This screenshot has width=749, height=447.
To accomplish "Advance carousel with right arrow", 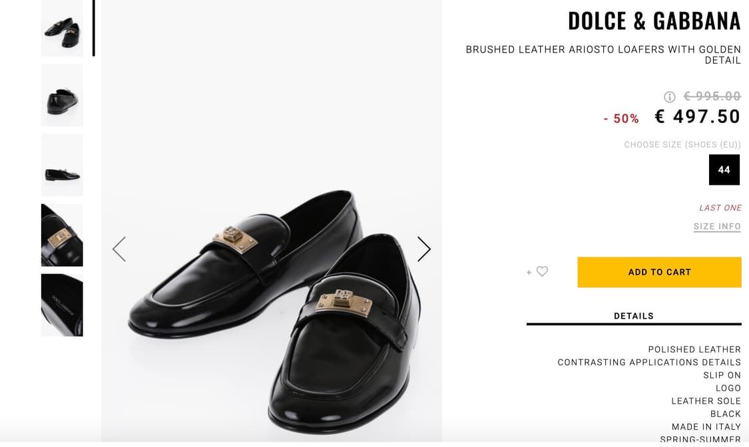I will [424, 249].
